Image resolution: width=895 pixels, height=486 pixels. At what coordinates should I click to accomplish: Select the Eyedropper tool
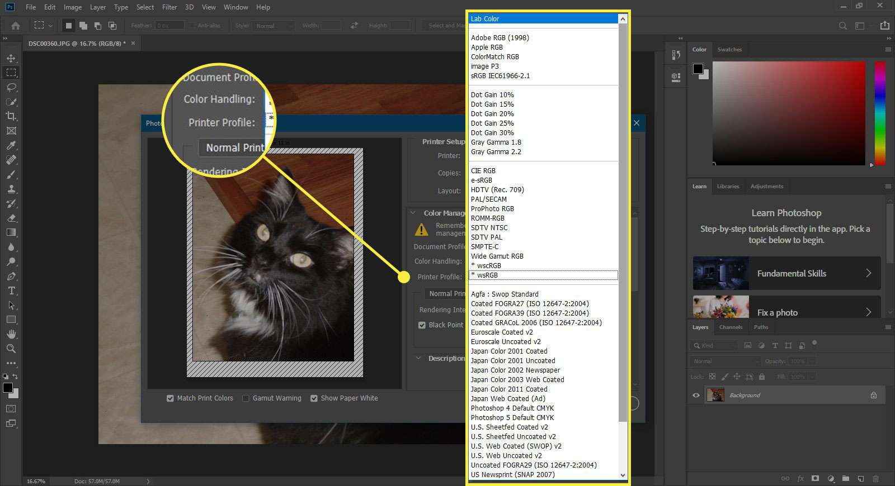[x=11, y=145]
